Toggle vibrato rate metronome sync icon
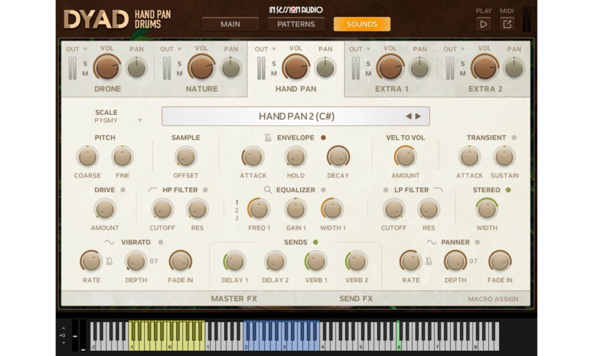This screenshot has height=356, width=593. pyautogui.click(x=109, y=261)
